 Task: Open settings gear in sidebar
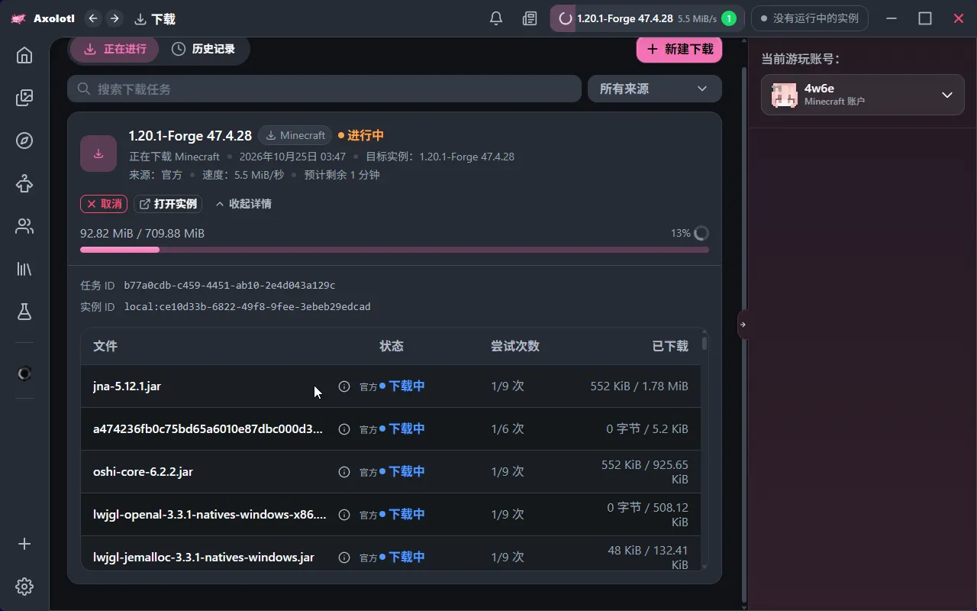(24, 587)
